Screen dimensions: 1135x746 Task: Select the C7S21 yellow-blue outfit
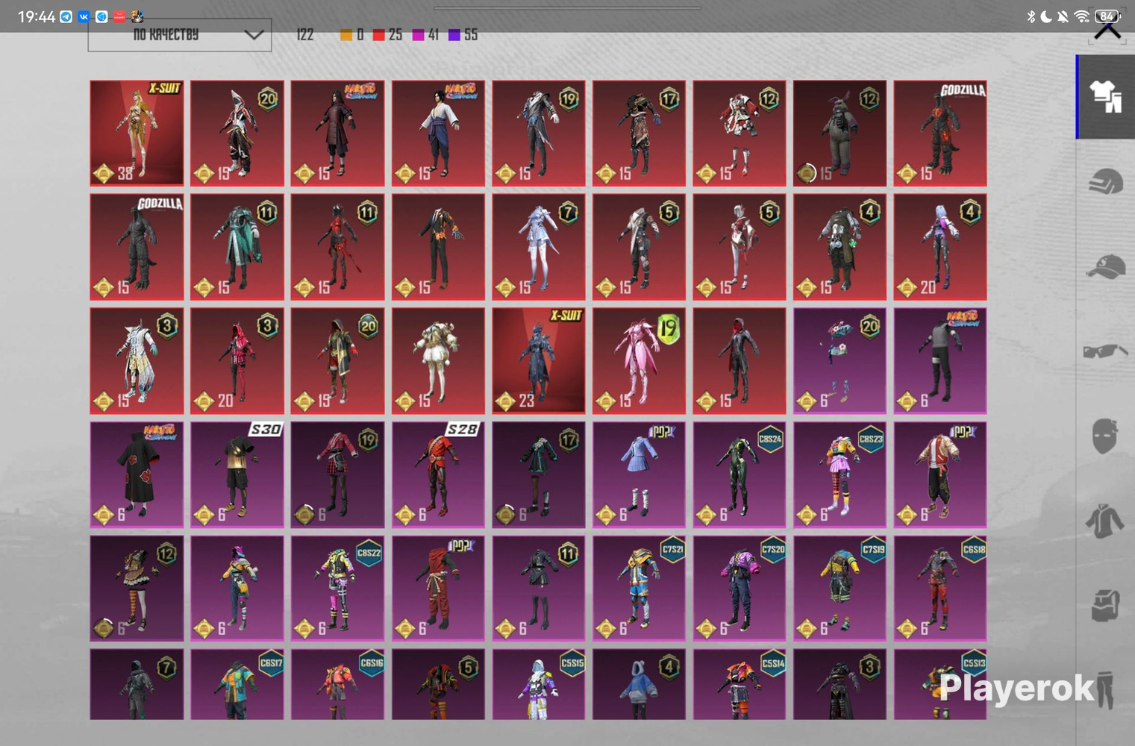639,588
